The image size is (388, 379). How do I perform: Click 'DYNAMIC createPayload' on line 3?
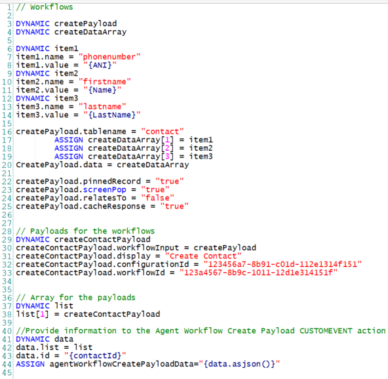click(66, 24)
